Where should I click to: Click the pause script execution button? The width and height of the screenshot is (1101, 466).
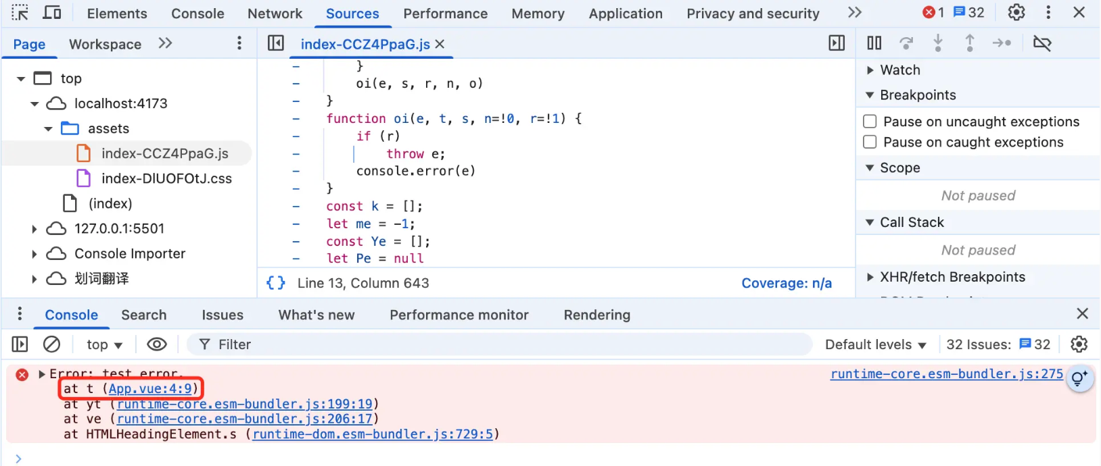[874, 43]
